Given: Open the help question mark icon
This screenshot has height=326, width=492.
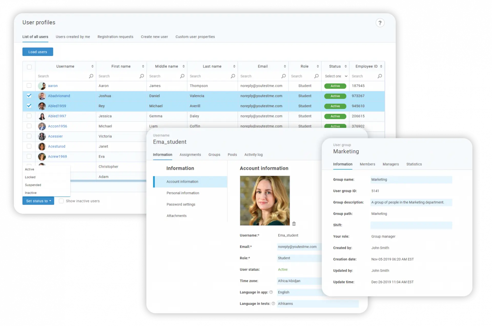Looking at the screenshot, I should click(380, 23).
